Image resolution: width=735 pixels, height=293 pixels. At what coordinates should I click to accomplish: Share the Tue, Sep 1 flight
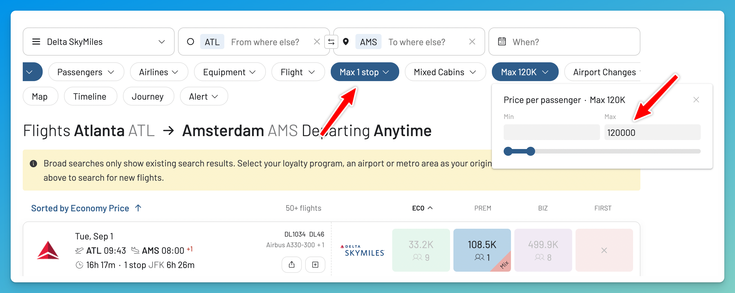tap(291, 264)
